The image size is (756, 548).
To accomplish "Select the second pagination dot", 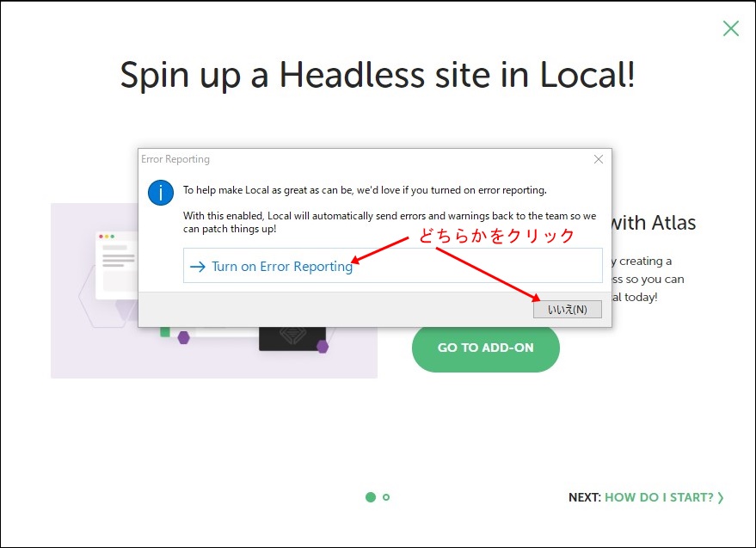I will (386, 497).
